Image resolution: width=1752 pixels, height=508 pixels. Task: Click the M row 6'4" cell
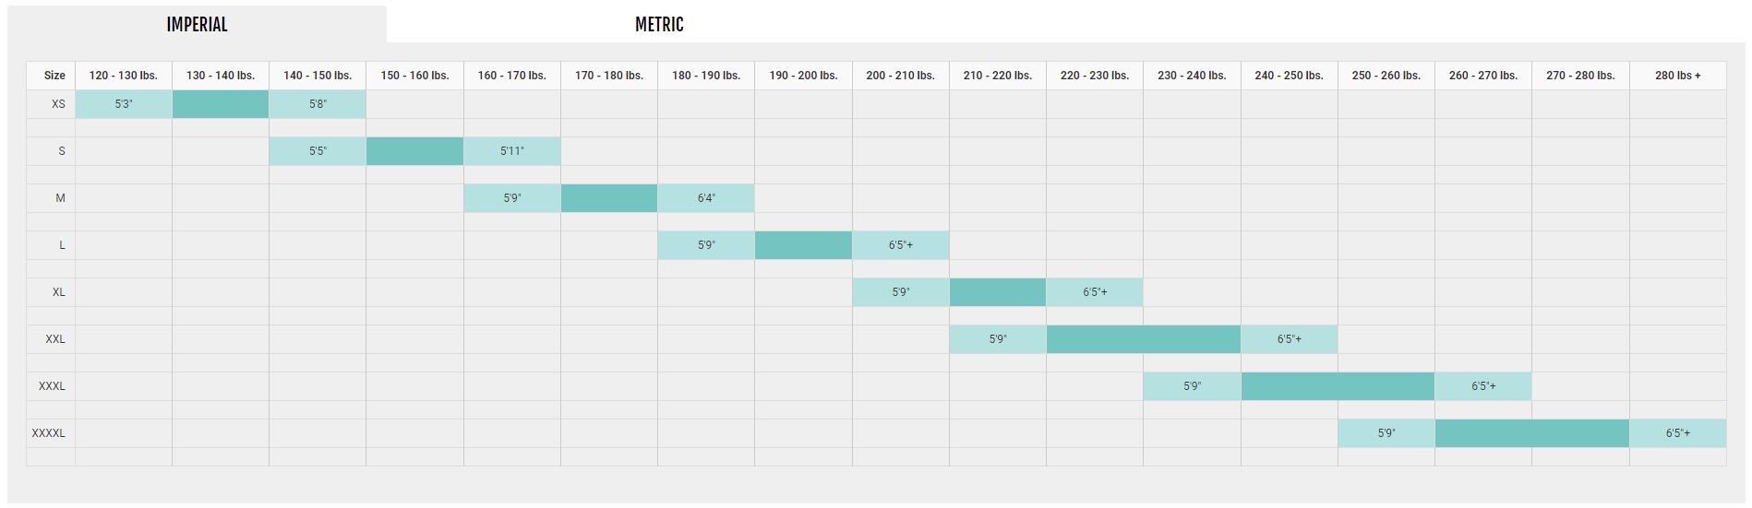706,198
